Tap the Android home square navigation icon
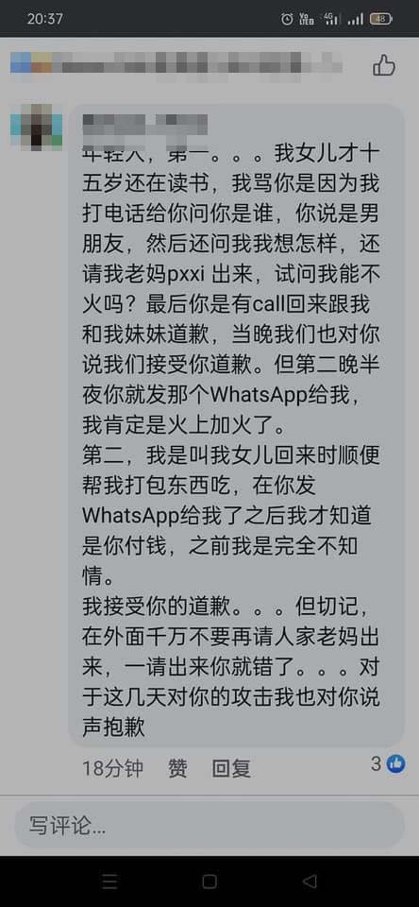This screenshot has width=419, height=907. tap(209, 881)
